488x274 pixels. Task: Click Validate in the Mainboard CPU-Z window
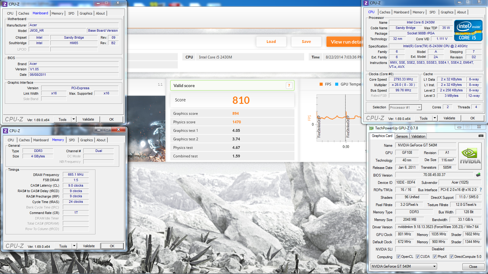click(88, 119)
